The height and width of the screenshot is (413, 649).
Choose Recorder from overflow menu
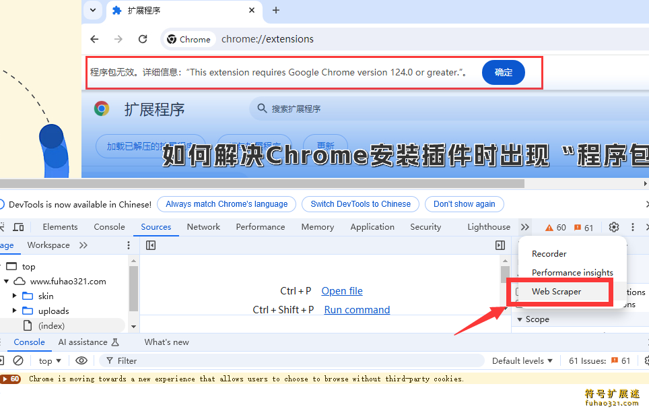(549, 254)
